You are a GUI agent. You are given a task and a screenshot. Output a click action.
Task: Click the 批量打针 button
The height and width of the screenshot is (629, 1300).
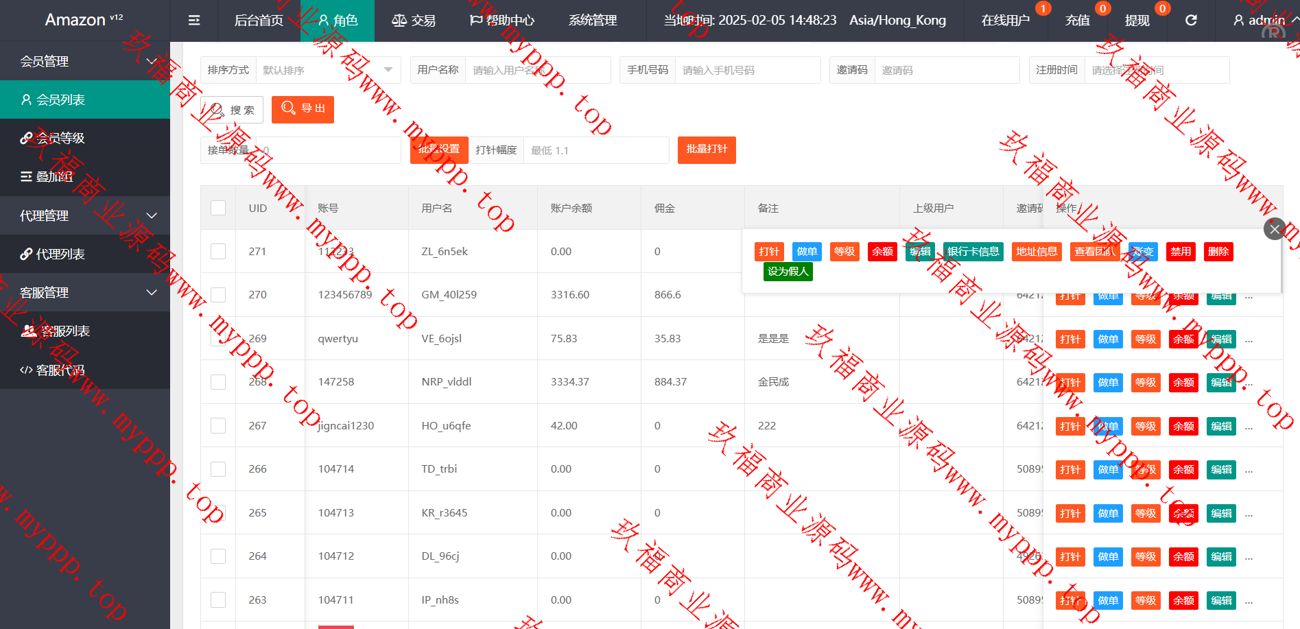[706, 150]
